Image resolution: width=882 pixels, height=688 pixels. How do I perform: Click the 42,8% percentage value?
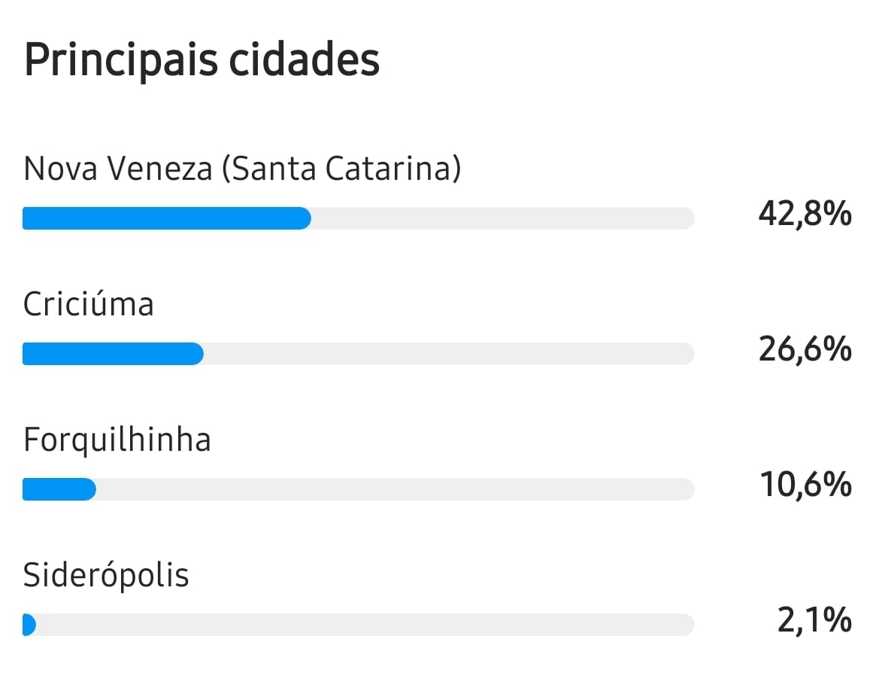805,215
